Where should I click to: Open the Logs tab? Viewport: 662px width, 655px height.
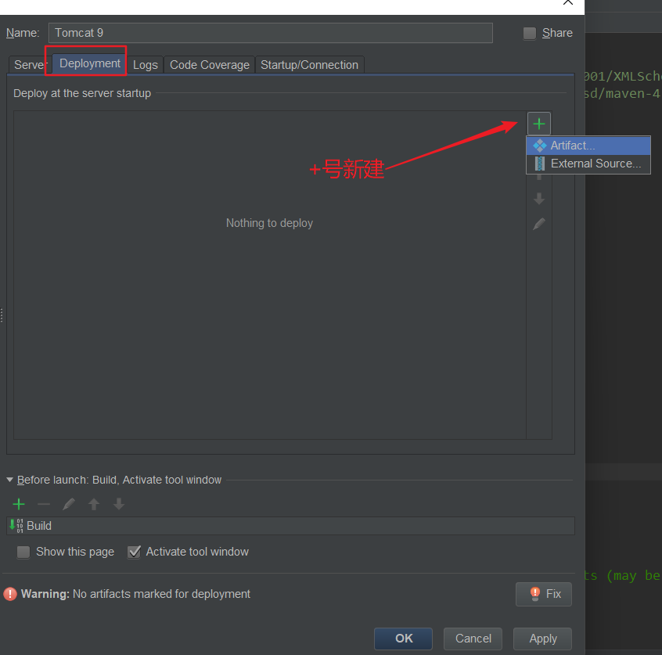(x=146, y=65)
